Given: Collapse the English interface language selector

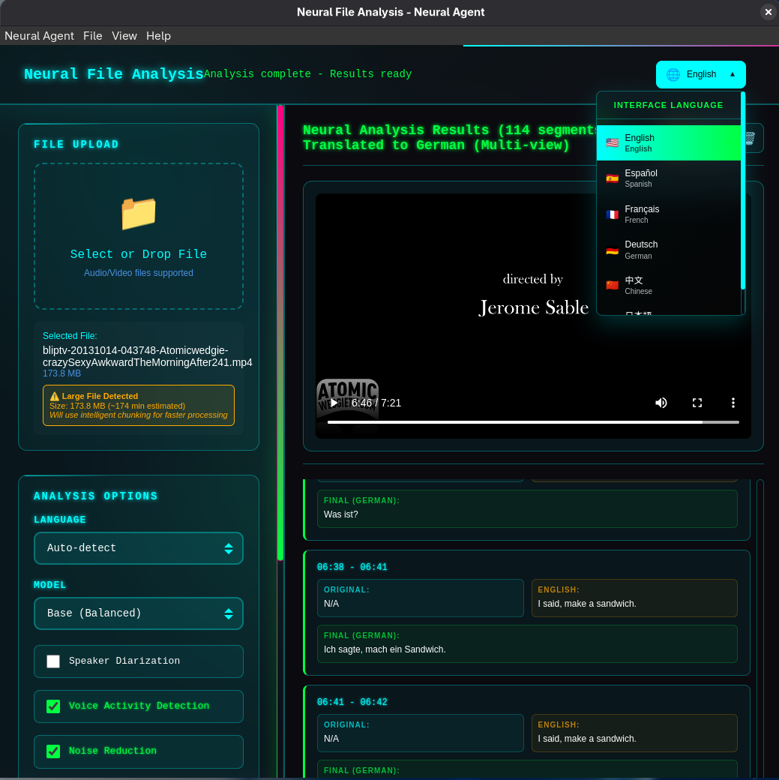Looking at the screenshot, I should [x=700, y=74].
